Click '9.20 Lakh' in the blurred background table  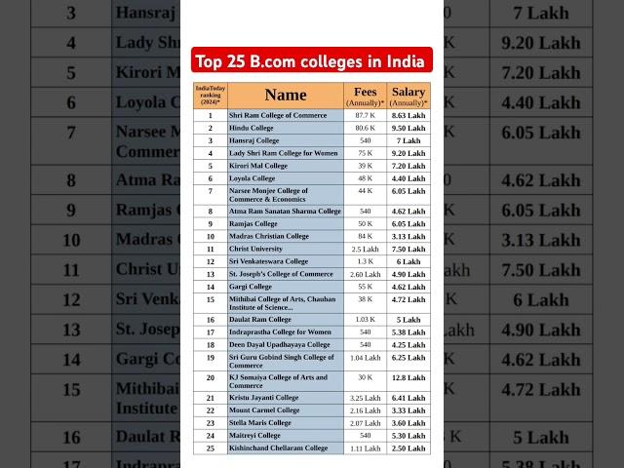click(541, 43)
